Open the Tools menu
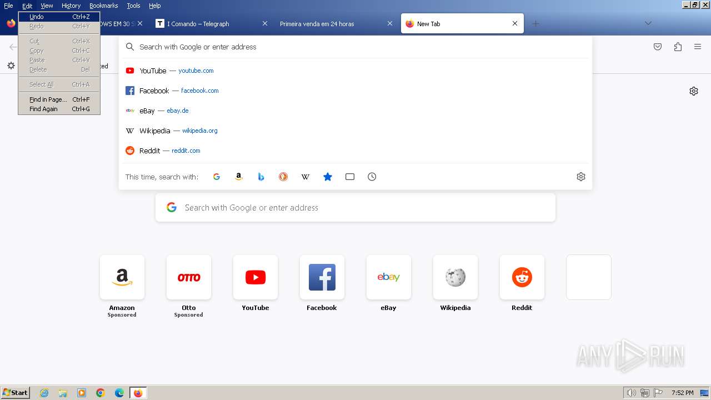Screen dimensions: 711x400 [133, 6]
